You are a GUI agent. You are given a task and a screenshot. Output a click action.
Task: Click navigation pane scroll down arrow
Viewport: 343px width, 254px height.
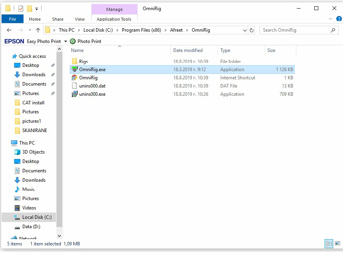tap(59, 236)
